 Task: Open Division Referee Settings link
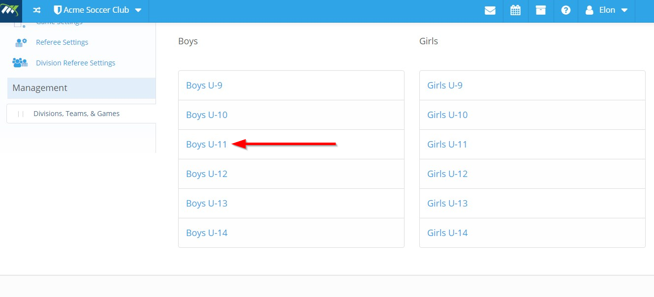click(x=75, y=63)
